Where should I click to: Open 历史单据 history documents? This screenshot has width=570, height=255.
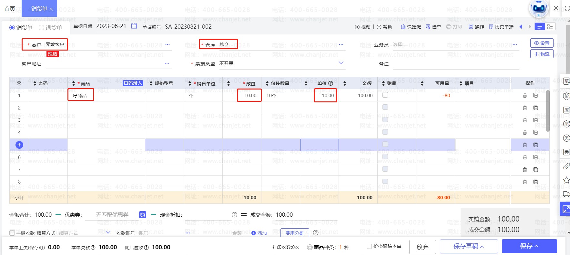[501, 27]
